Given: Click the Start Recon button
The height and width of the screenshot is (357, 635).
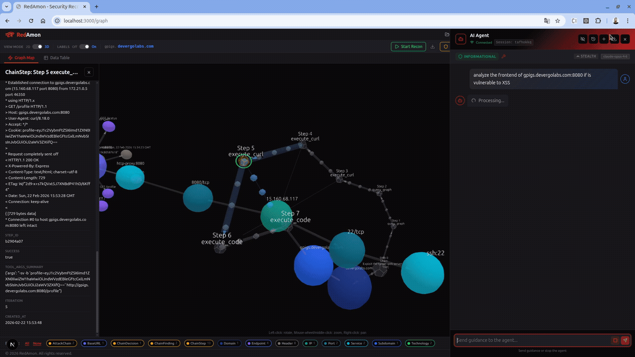Looking at the screenshot, I should pyautogui.click(x=408, y=47).
